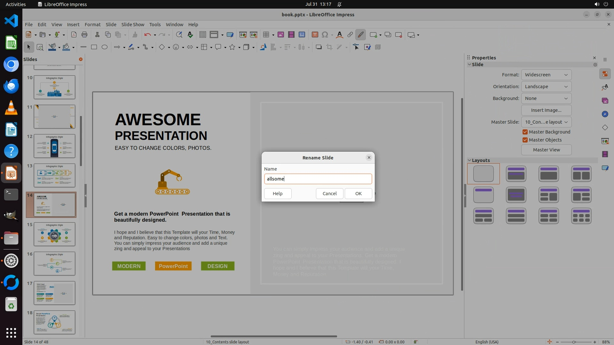The image size is (614, 345).
Task: Select the Ellipse drawing tool
Action: [x=105, y=47]
